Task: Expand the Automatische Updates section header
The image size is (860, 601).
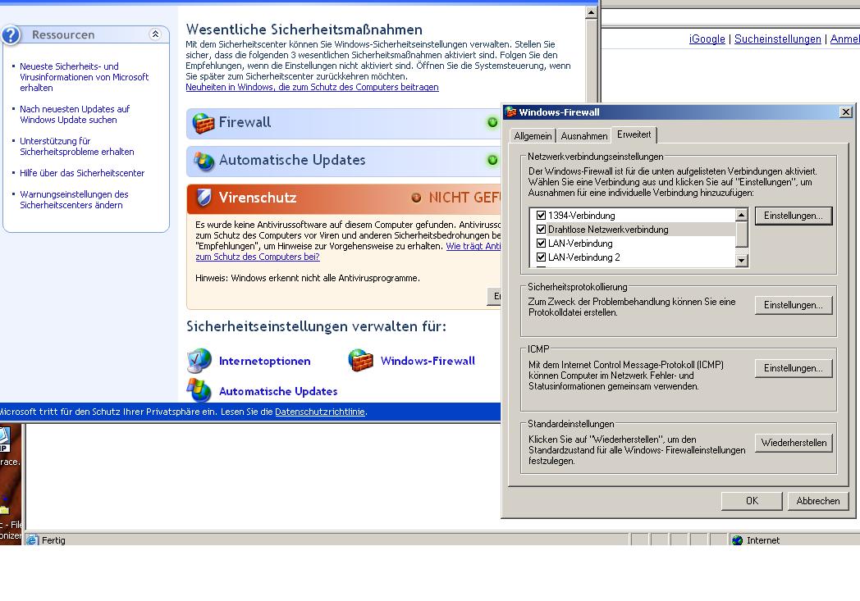Action: 344,161
